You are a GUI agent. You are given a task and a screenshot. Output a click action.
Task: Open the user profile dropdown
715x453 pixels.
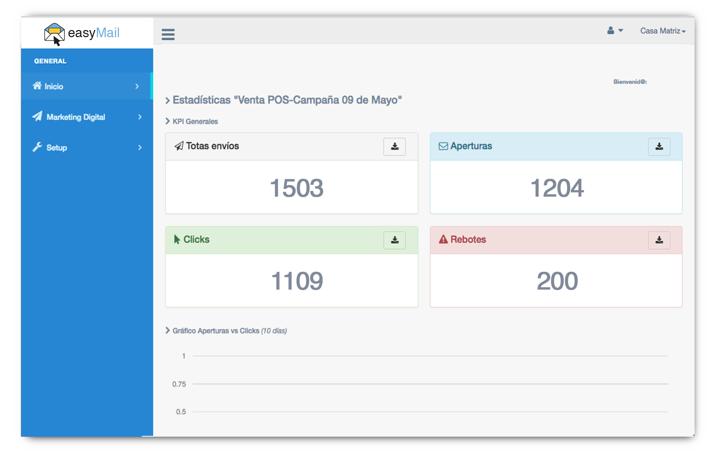(615, 31)
